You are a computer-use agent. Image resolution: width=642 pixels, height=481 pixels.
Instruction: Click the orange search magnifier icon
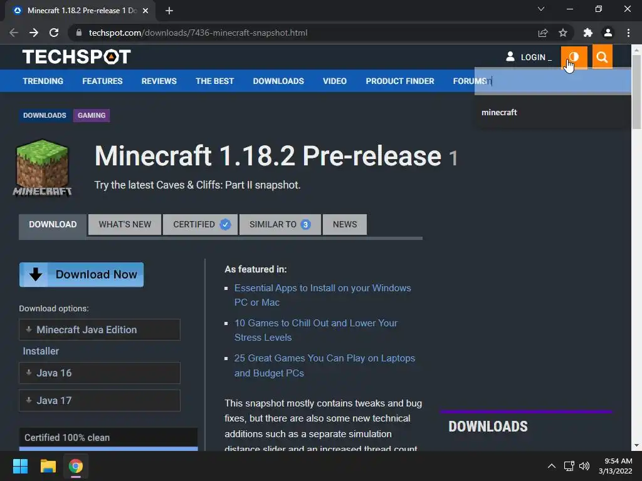point(602,57)
